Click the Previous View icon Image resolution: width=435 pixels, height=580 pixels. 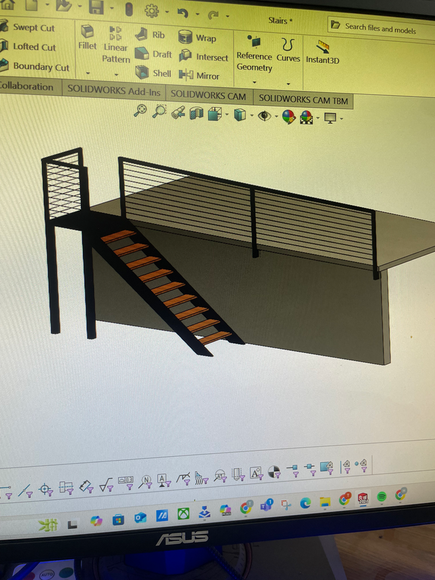(178, 112)
